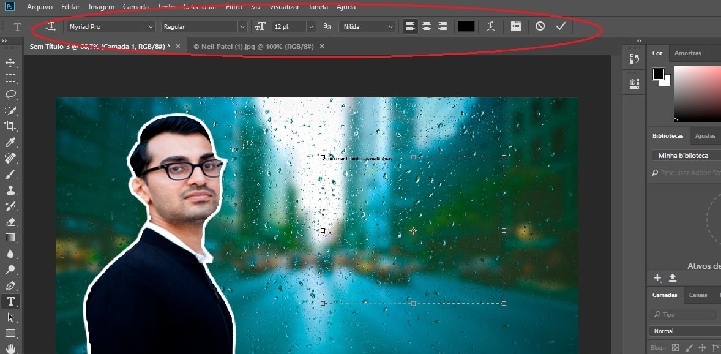
Task: Click the warp text icon
Action: (x=490, y=26)
